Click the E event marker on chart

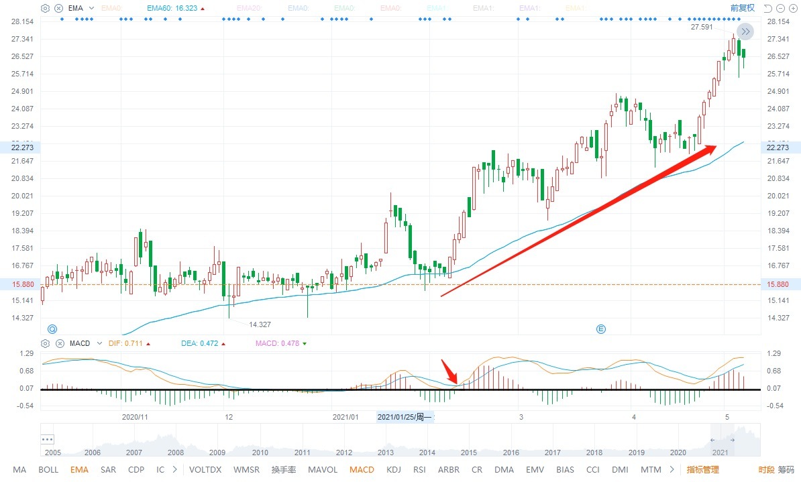601,328
